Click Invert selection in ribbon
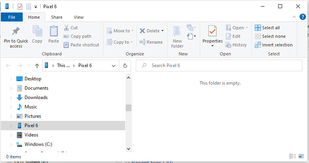 point(274,45)
